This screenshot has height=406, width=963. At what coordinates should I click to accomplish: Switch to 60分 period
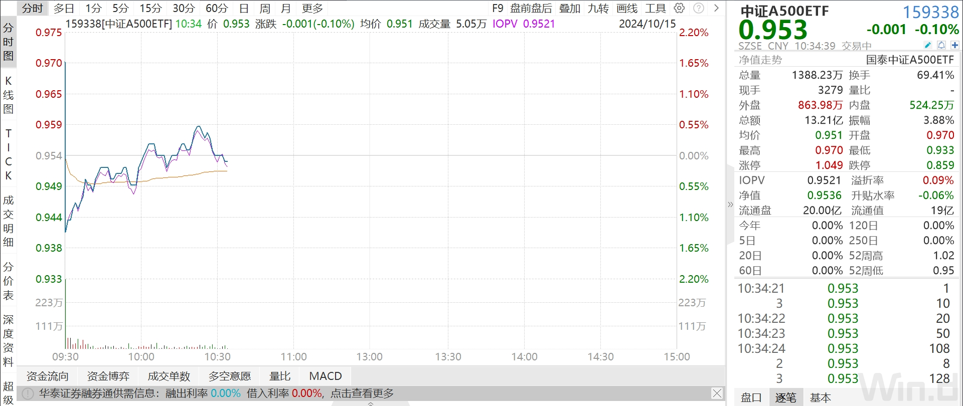point(217,8)
